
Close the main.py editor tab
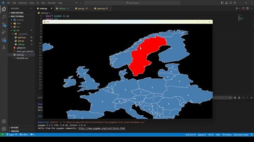(x=52, y=8)
